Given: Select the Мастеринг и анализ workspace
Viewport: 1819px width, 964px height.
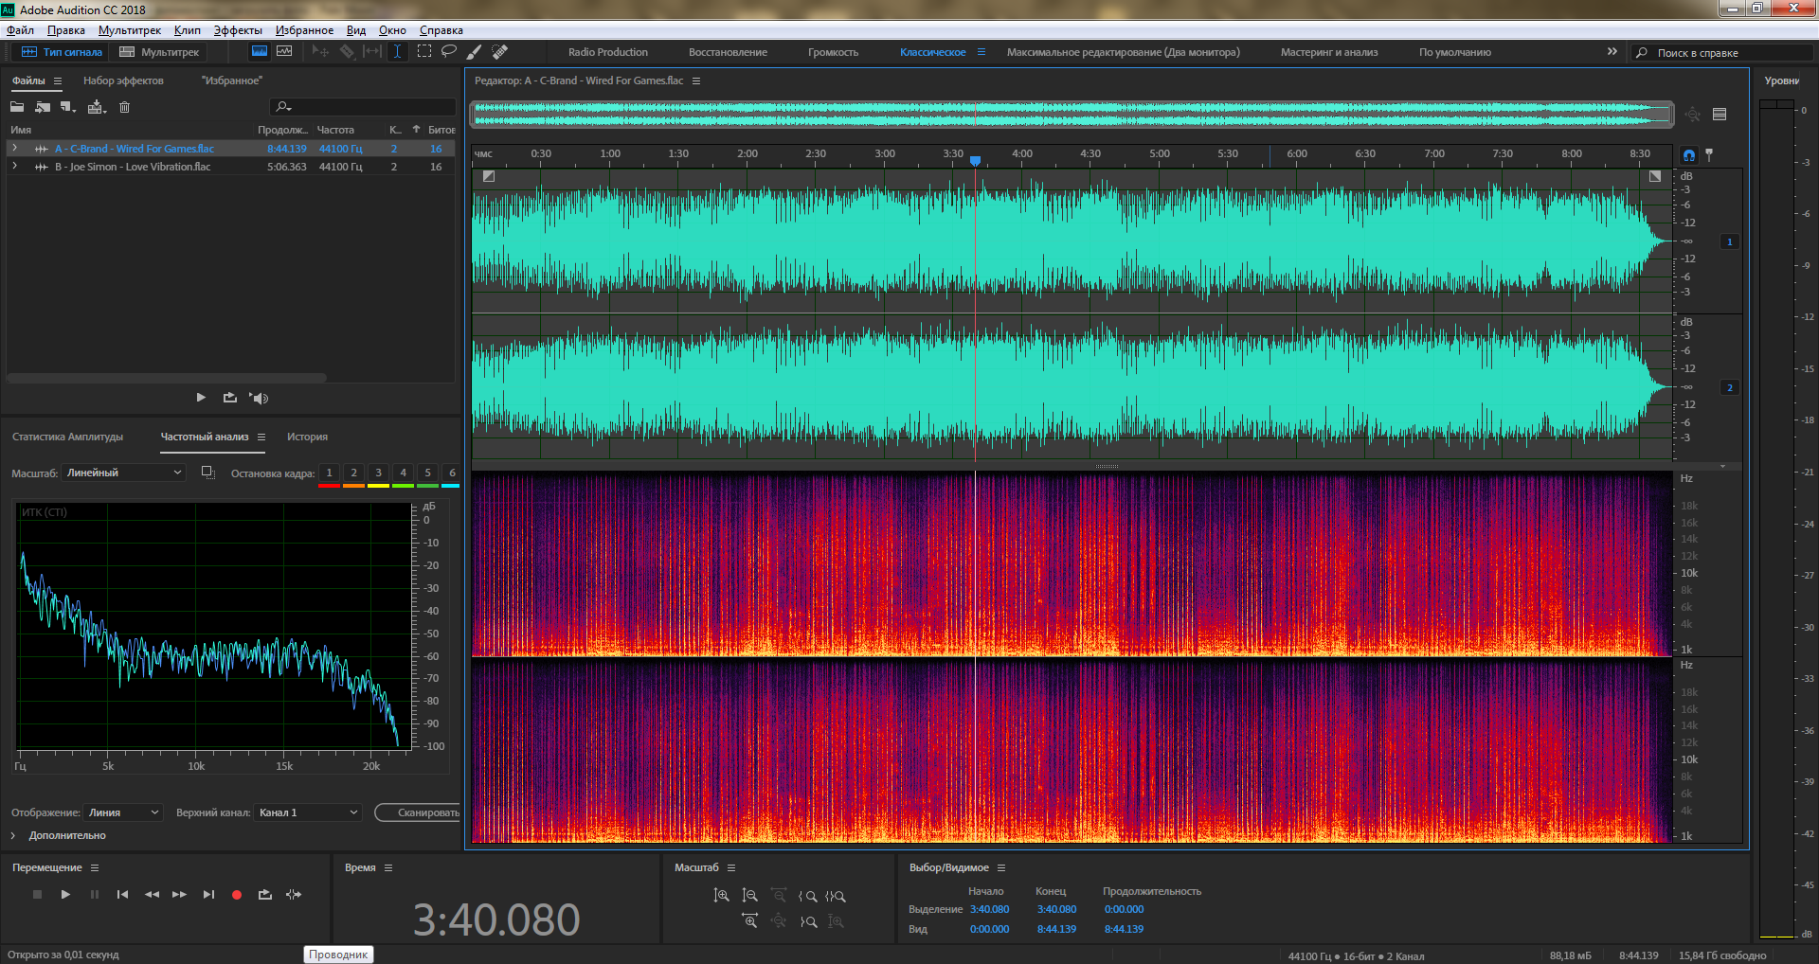Looking at the screenshot, I should point(1329,52).
